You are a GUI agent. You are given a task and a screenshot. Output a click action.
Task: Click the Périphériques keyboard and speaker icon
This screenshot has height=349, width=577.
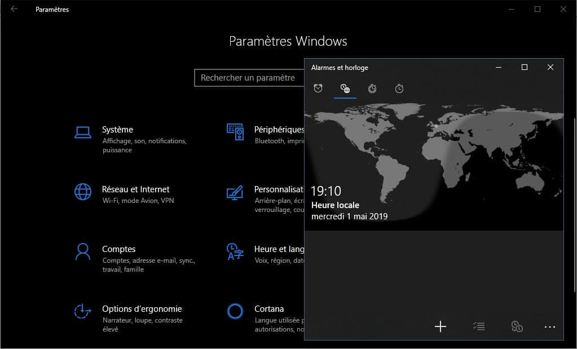pos(235,132)
